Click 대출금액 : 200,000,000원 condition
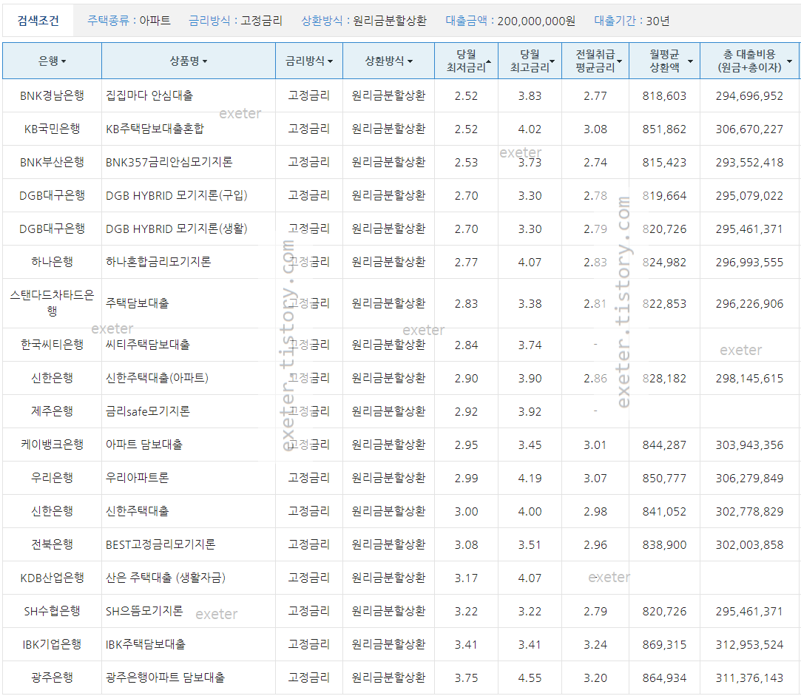 click(x=510, y=21)
